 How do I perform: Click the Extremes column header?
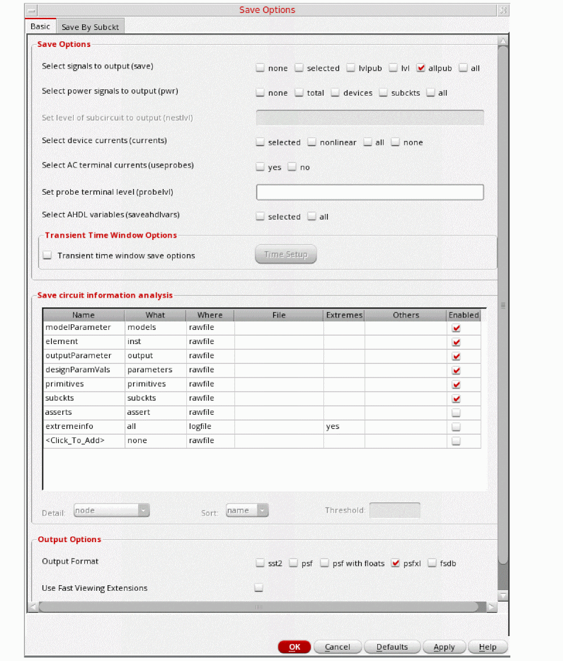click(x=344, y=315)
